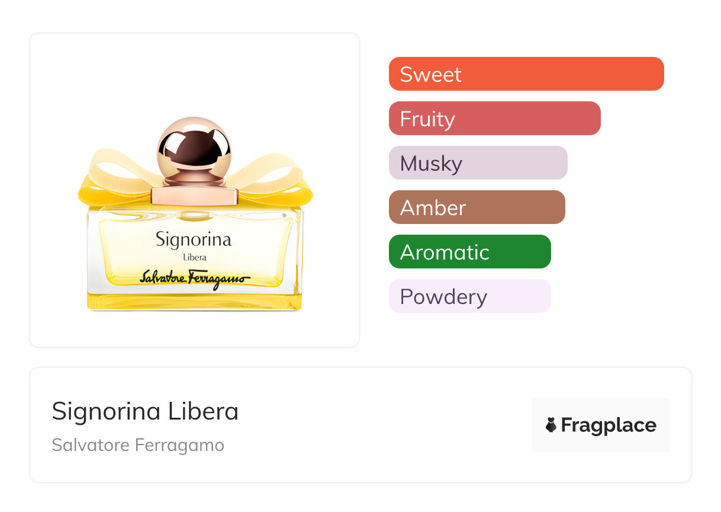This screenshot has height=512, width=721.
Task: Click the Salvatore Ferragamo brand subtitle
Action: (x=138, y=445)
